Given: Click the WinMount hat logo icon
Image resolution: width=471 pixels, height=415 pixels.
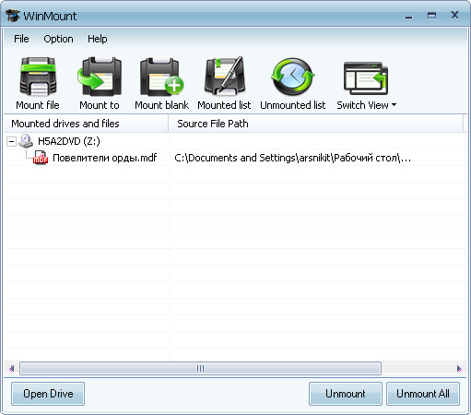Looking at the screenshot, I should (x=13, y=16).
